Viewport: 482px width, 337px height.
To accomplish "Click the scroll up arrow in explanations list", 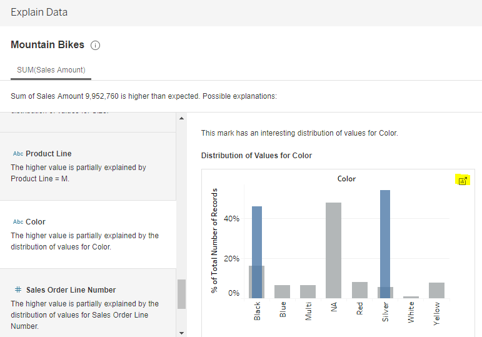I will 182,118.
